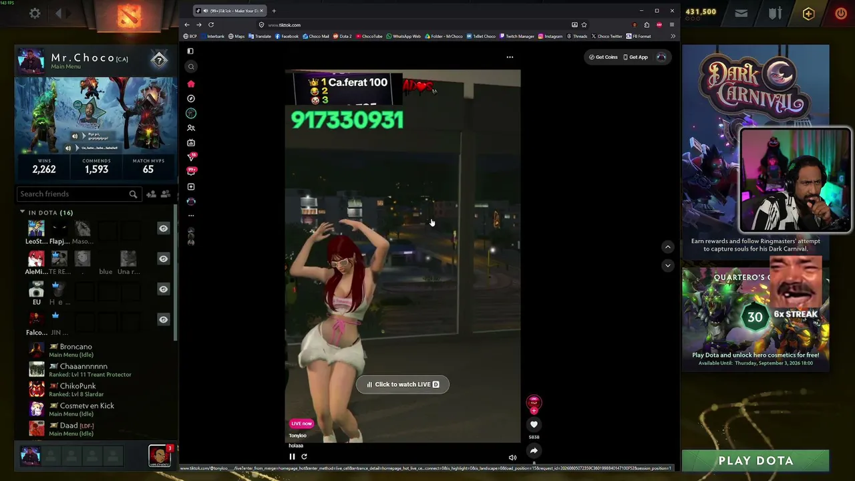
Task: Open Dota mail envelope icon
Action: point(741,13)
